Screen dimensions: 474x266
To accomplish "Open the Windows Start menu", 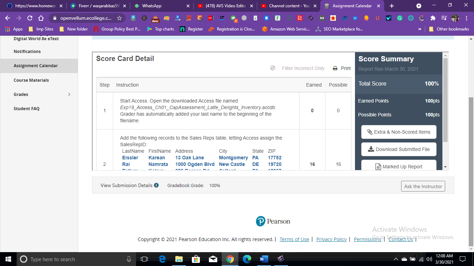I will (x=8, y=259).
